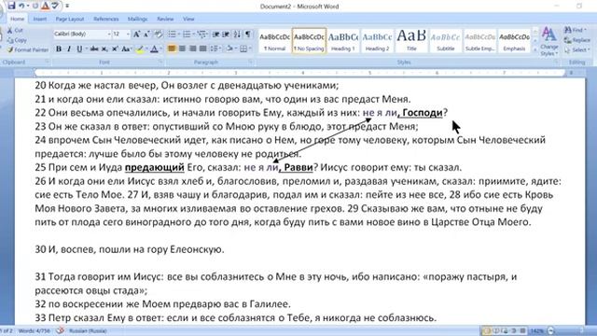
Task: Toggle Bold formatting
Action: coord(59,49)
